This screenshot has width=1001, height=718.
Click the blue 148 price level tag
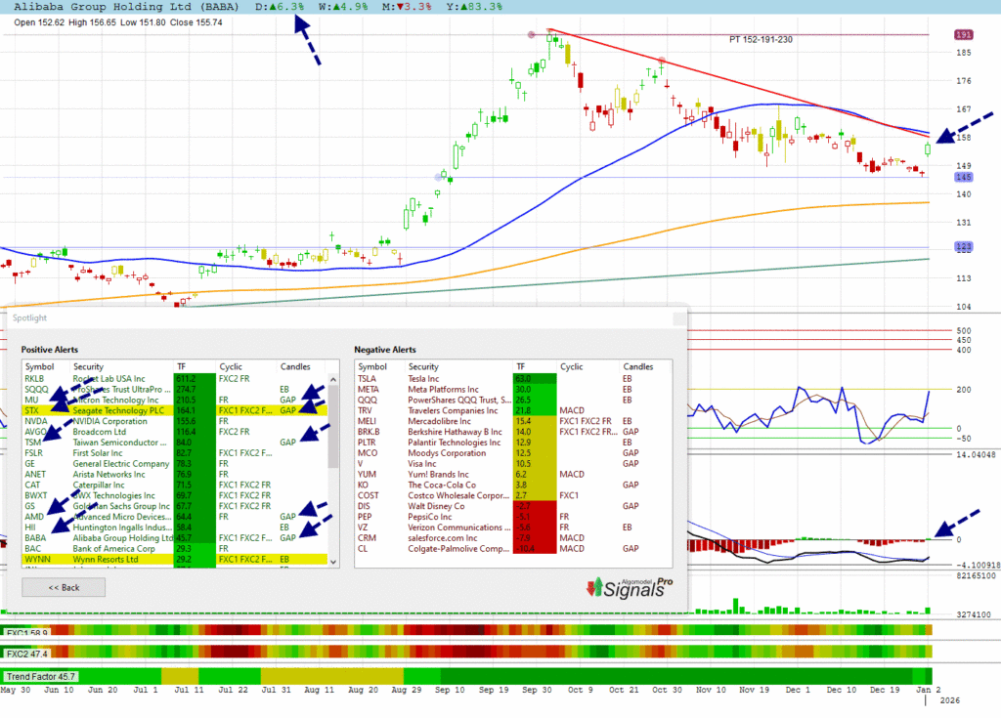962,178
